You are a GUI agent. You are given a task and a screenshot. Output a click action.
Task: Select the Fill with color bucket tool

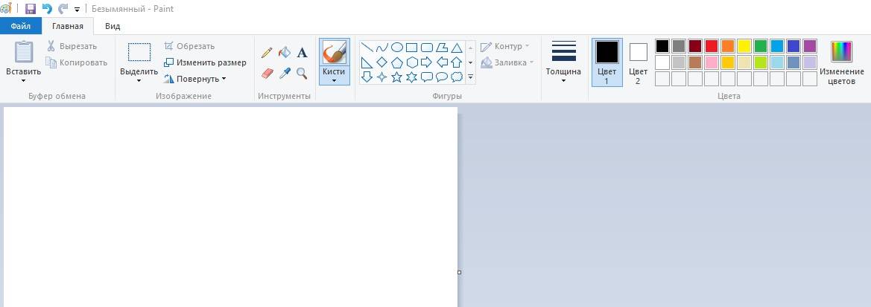[x=284, y=53]
